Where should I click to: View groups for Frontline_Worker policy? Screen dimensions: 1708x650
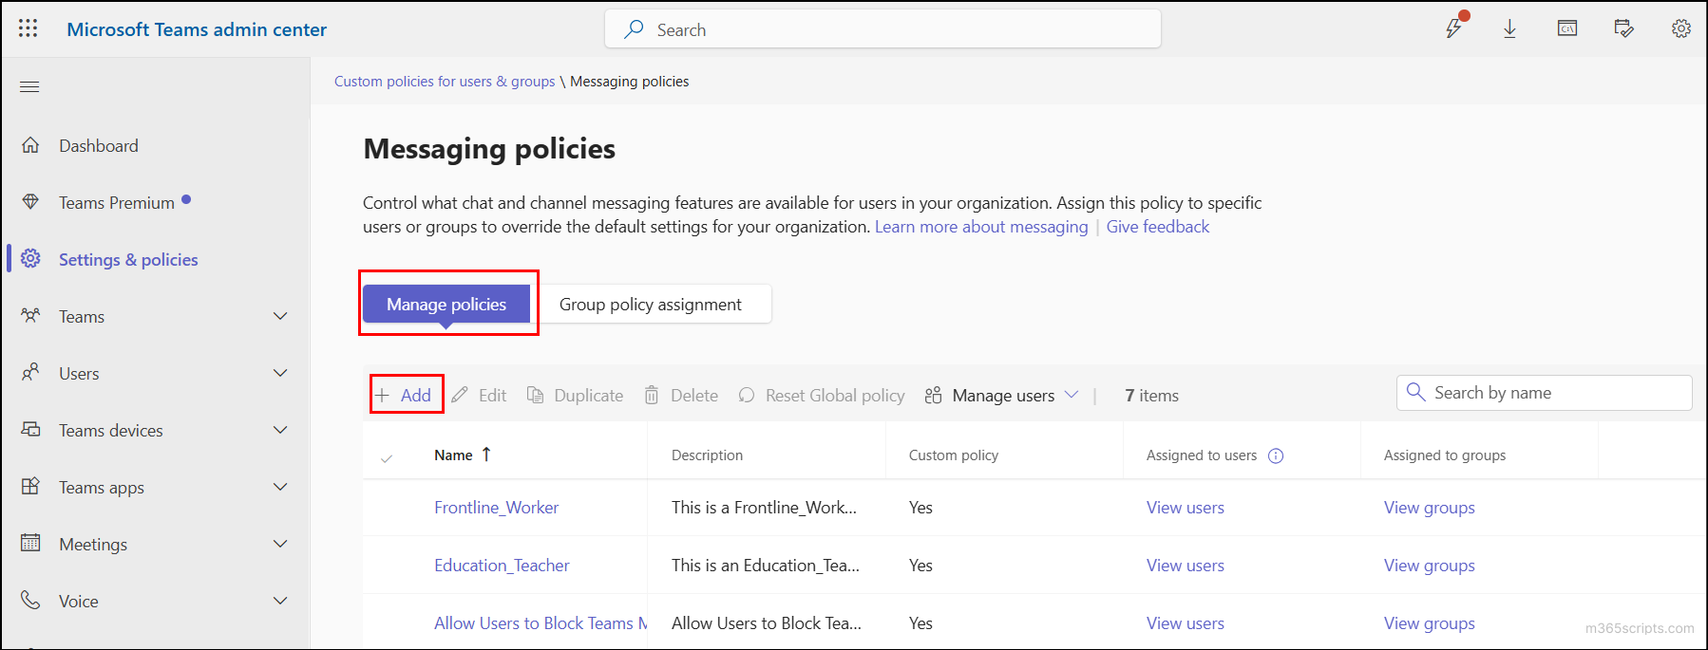[1429, 508]
